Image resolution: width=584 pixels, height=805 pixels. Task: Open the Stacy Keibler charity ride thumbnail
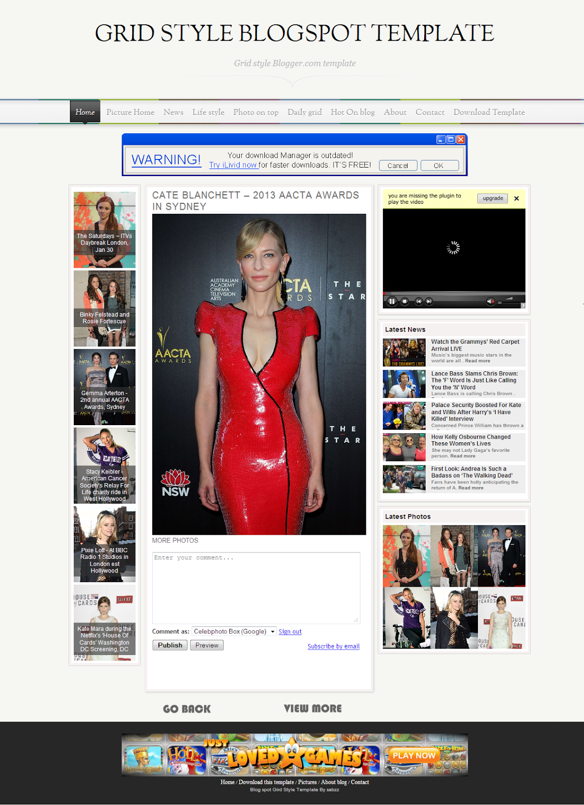tap(105, 465)
